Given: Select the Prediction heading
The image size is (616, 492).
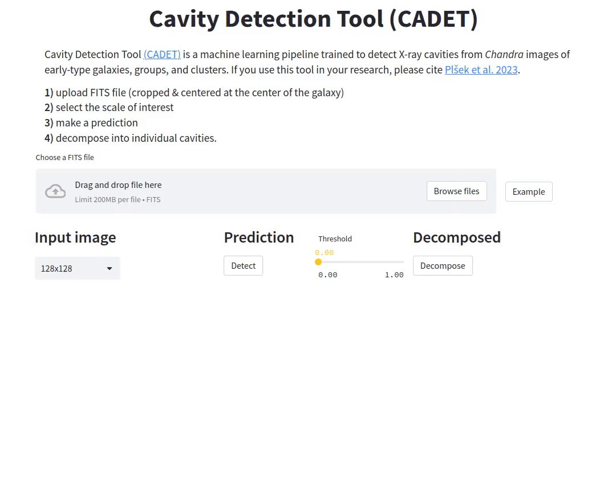Looking at the screenshot, I should pyautogui.click(x=259, y=237).
